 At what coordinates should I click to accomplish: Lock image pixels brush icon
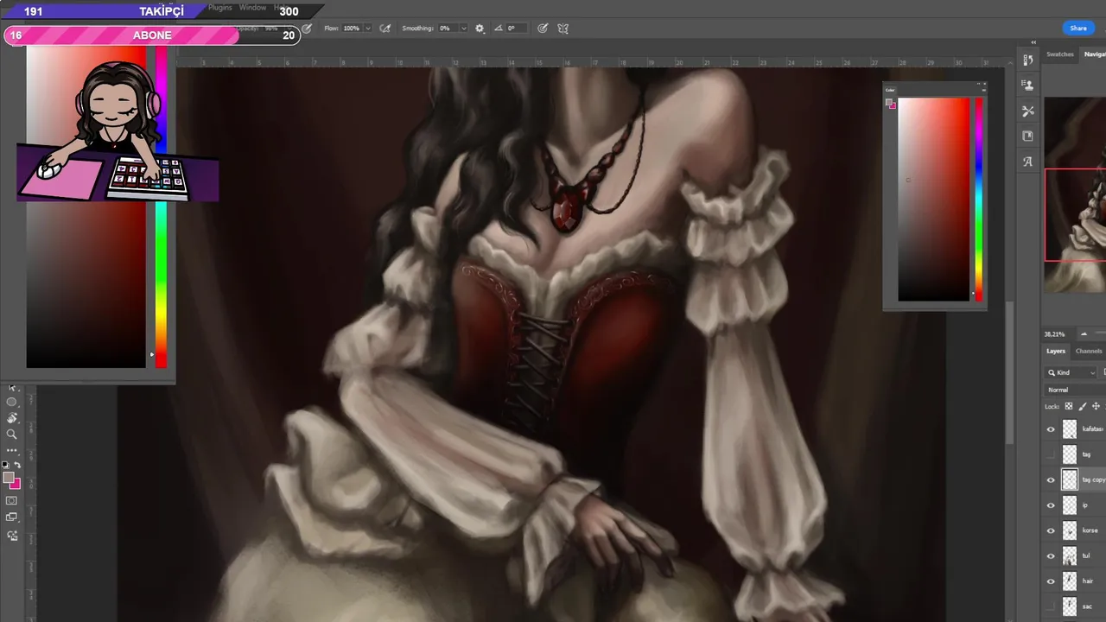pyautogui.click(x=1083, y=406)
